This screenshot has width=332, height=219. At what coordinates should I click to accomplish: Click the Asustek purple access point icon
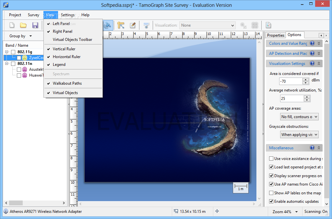point(25,69)
